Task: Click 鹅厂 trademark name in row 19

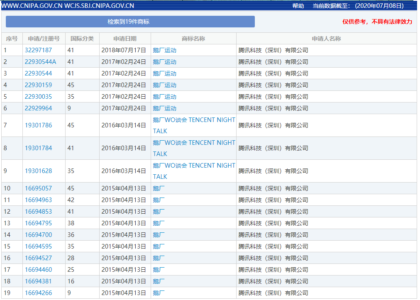Action: pos(159,293)
